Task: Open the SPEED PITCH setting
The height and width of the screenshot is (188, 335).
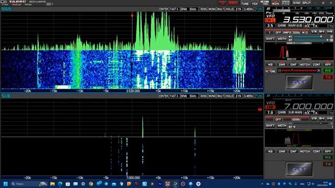Action: (286, 3)
